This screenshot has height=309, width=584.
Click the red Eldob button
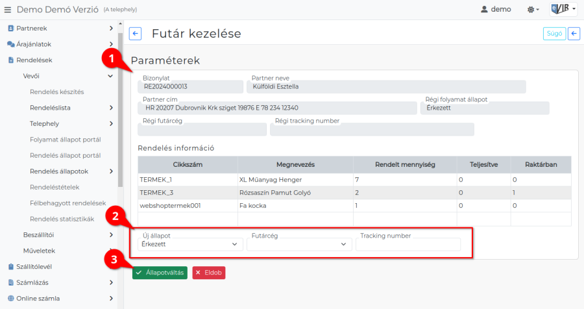pyautogui.click(x=209, y=273)
